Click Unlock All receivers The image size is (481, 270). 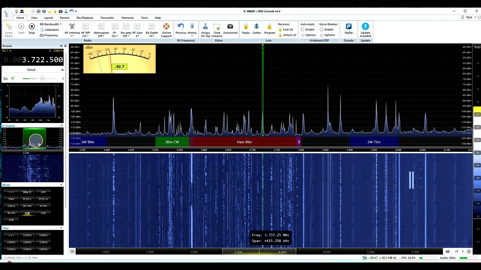(x=287, y=35)
